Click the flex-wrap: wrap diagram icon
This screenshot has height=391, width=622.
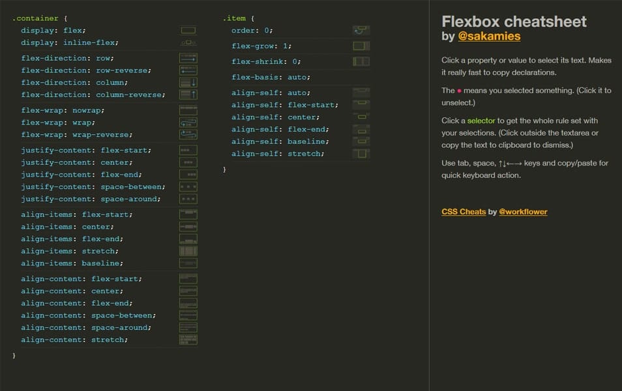[x=188, y=122]
